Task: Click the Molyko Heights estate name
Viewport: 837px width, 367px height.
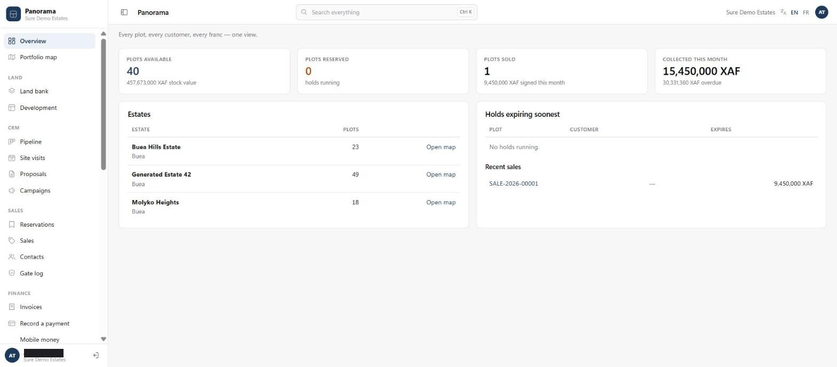Action: [155, 202]
